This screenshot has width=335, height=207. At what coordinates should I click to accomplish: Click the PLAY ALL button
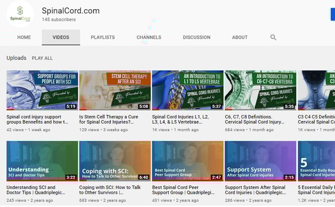tap(42, 58)
